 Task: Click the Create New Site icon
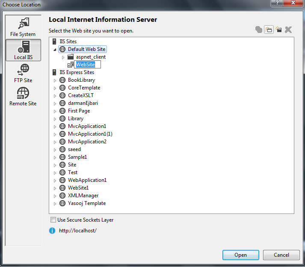click(x=259, y=30)
